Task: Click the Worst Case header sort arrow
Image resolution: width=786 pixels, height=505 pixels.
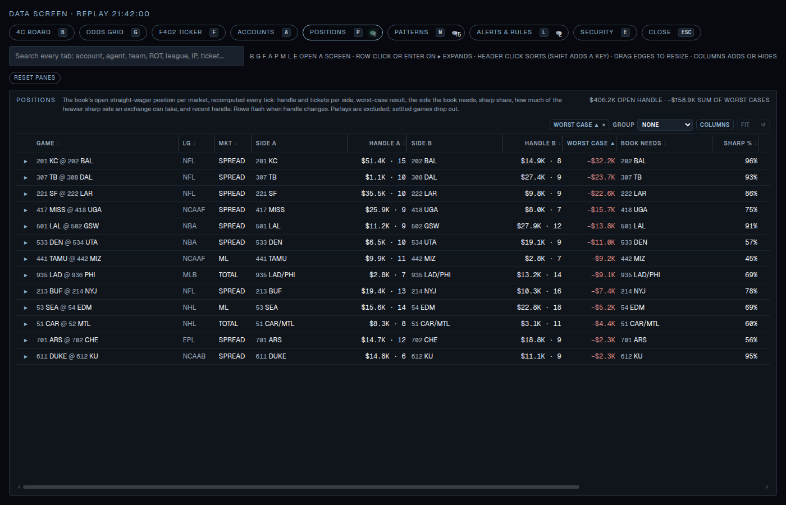Action: pos(613,144)
